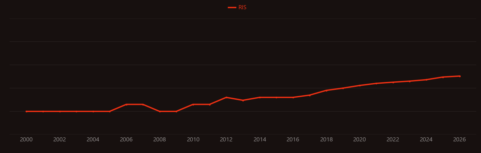Select the 2006 data point on line

click(126, 105)
